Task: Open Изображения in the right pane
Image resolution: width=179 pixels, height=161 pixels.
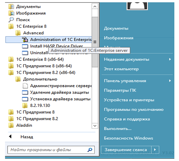Action: point(119,38)
